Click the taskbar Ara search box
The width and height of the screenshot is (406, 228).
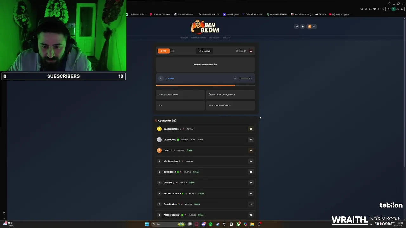[168, 224]
